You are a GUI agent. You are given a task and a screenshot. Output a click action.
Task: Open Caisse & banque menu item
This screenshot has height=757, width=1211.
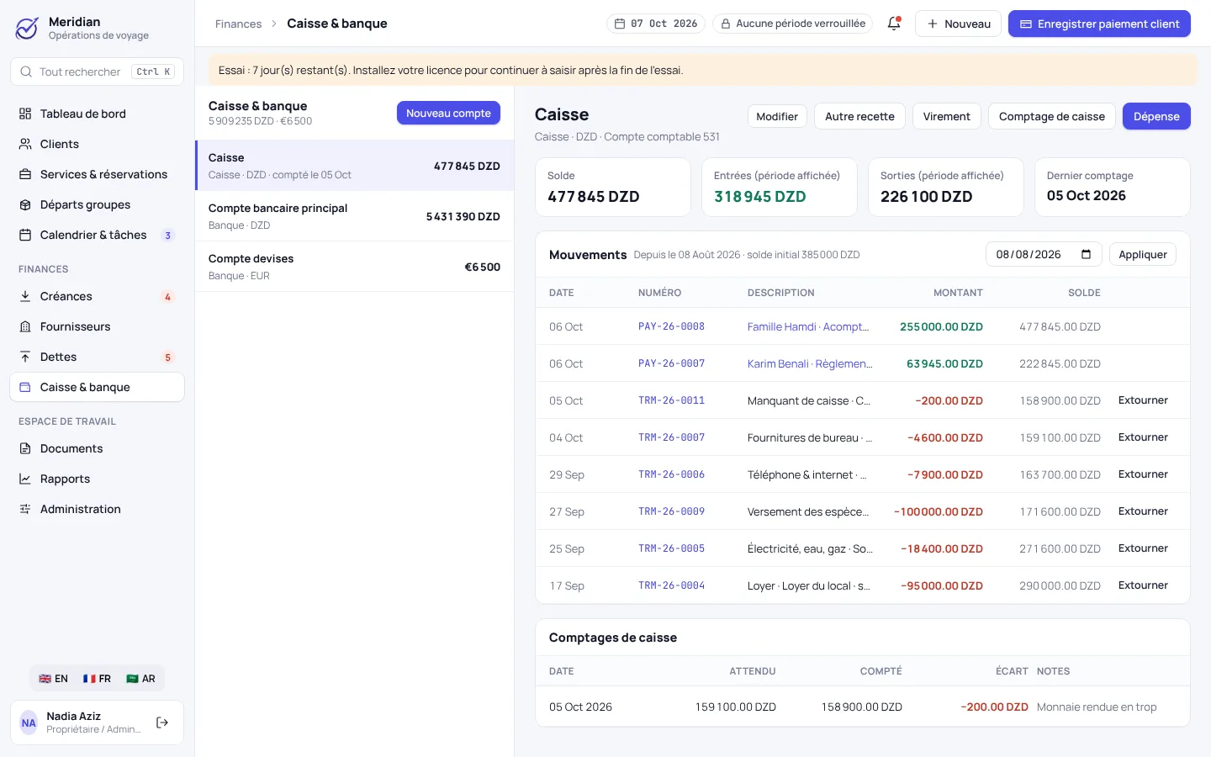(97, 387)
